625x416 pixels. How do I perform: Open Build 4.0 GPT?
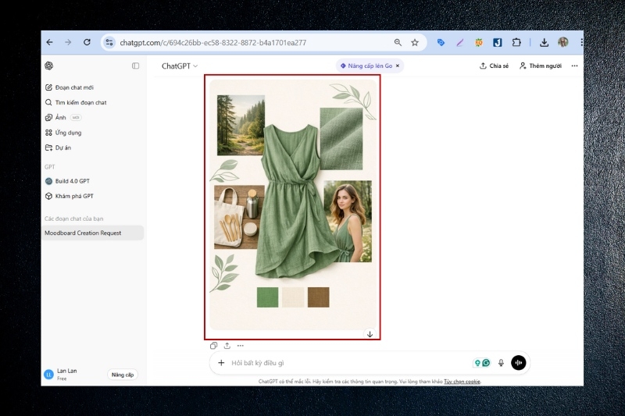72,181
